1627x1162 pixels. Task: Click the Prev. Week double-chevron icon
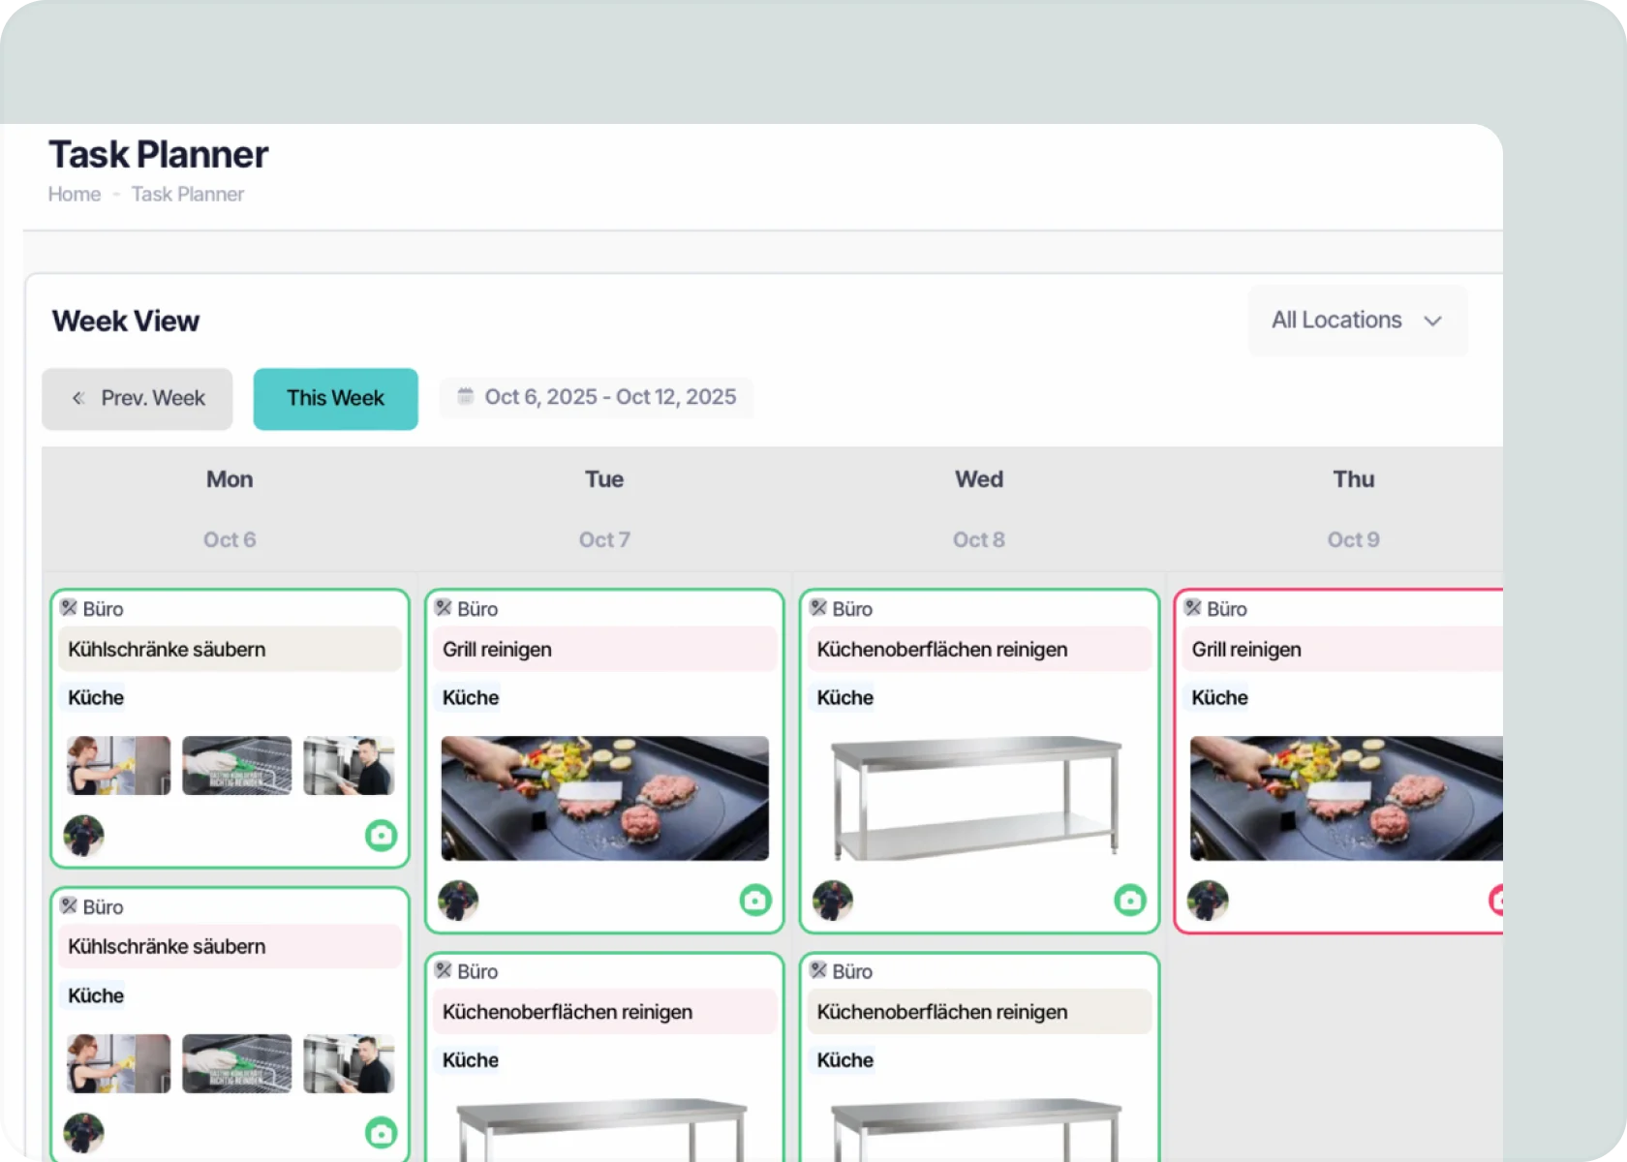pos(78,398)
